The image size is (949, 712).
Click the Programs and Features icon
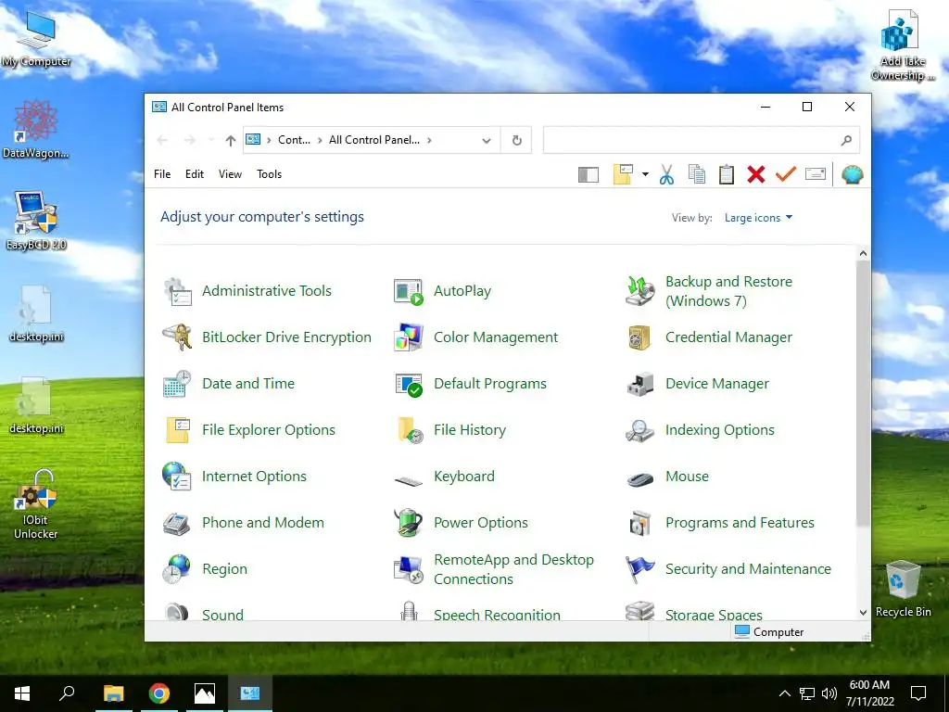(x=640, y=523)
